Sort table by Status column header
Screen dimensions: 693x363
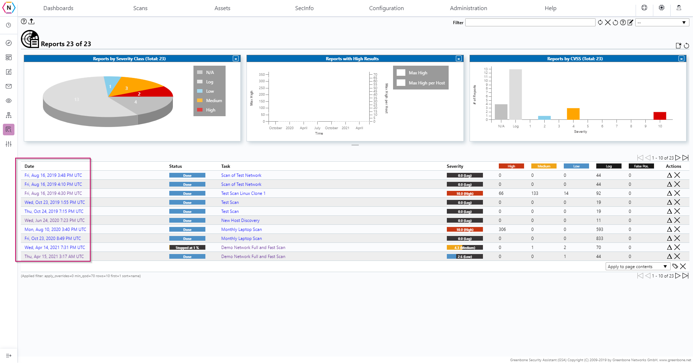175,166
